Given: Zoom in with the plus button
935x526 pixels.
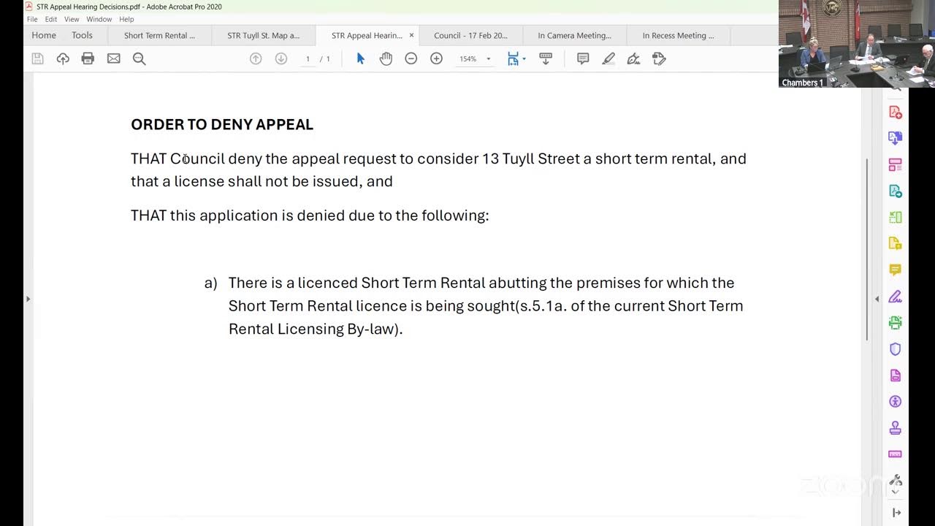Looking at the screenshot, I should [436, 58].
